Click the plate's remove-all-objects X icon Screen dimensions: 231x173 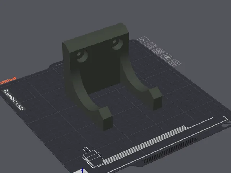(144, 40)
